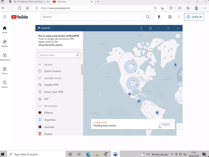Viewport: 209px width, 157px height.
Task: Open YouTube Home in sidebar
Action: (x=5, y=30)
